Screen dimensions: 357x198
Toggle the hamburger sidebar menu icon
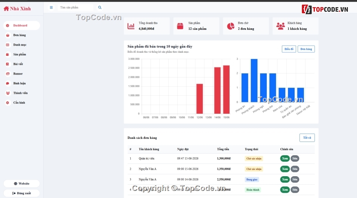tap(51, 8)
